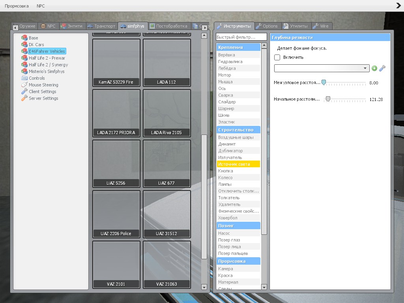Select the Краска tool
This screenshot has height=303, width=404.
point(238,275)
